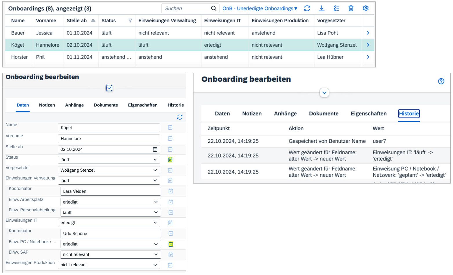The image size is (453, 275).
Task: Click the Koordinator field containing Lara Velden
Action: 110,191
